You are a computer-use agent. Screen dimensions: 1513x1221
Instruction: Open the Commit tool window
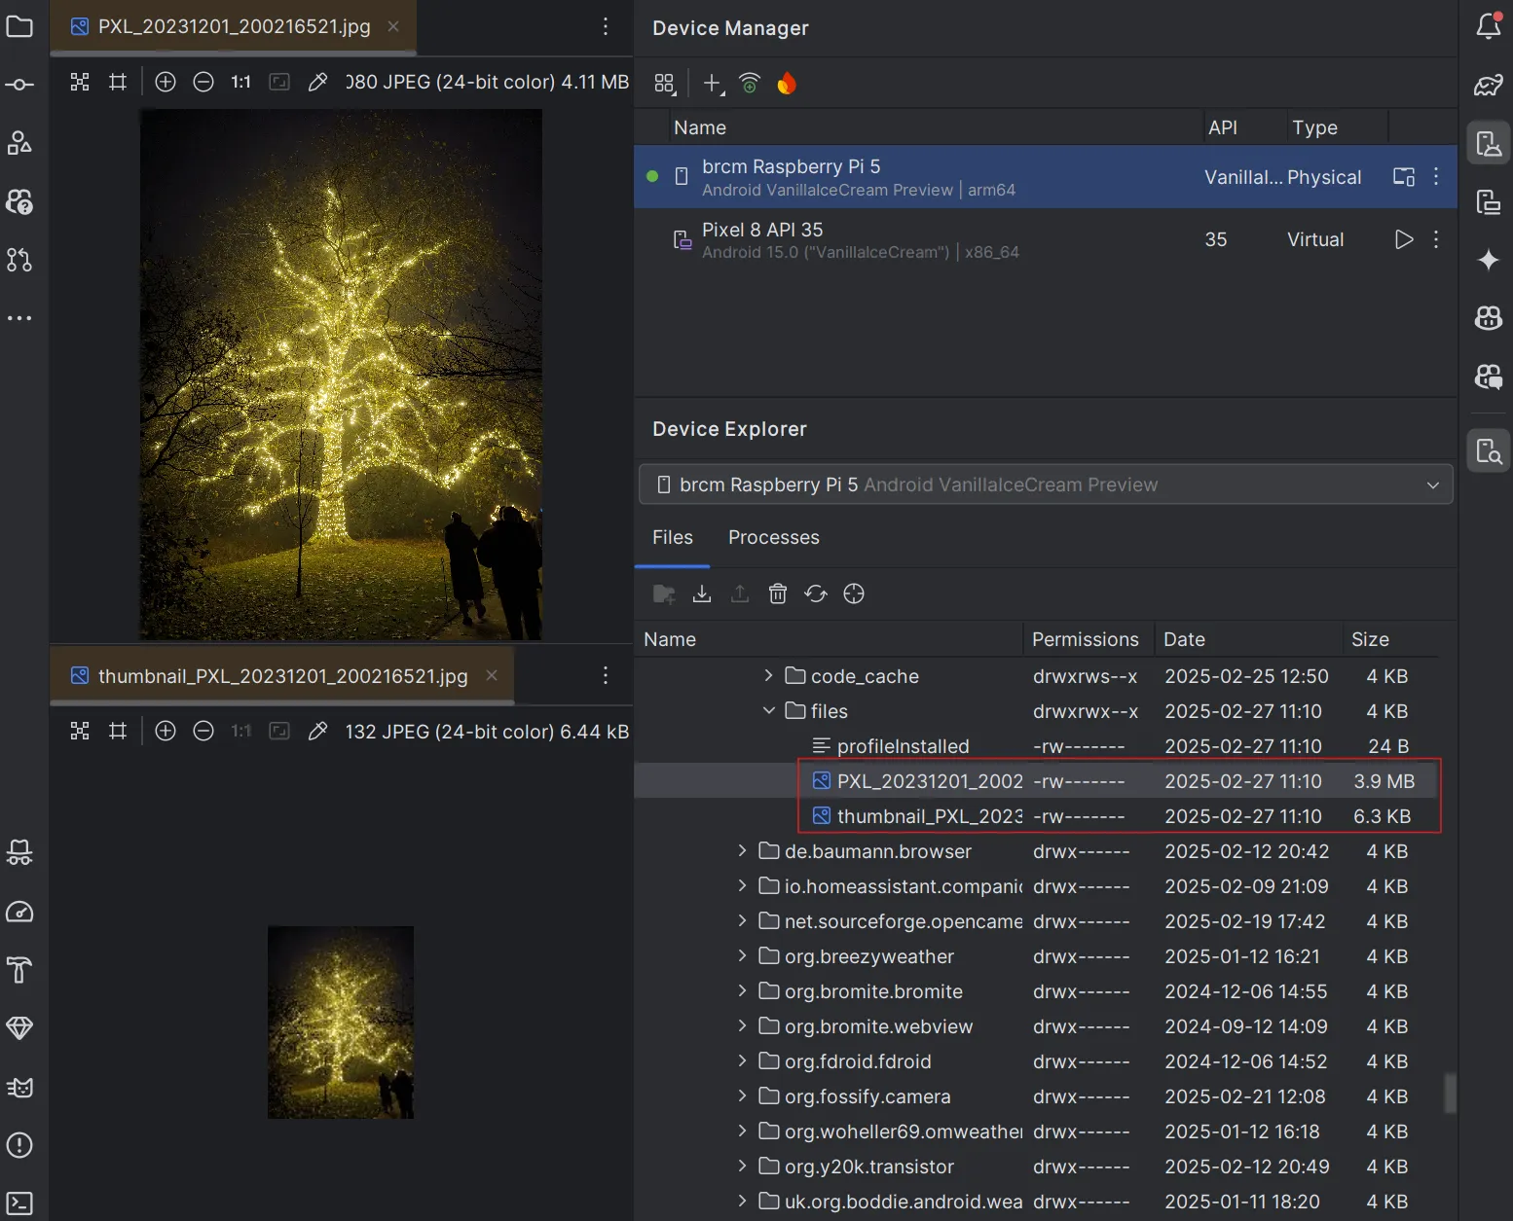click(19, 85)
